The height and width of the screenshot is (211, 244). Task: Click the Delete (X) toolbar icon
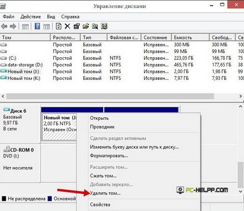tap(67, 26)
